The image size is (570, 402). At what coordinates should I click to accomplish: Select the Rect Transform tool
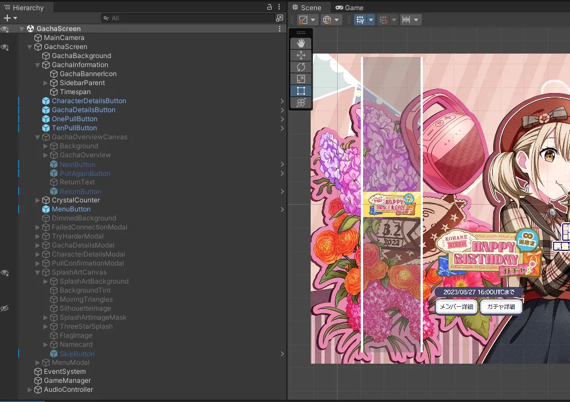tap(301, 90)
